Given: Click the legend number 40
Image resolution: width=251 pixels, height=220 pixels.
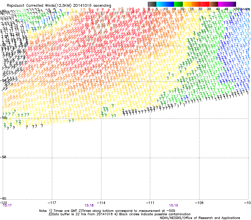Looking at the screenshot, I should pyautogui.click(x=218, y=9).
